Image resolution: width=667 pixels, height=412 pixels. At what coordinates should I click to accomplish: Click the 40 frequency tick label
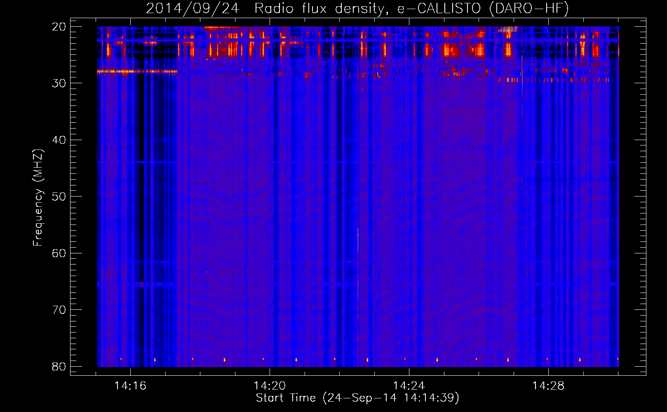pyautogui.click(x=59, y=140)
